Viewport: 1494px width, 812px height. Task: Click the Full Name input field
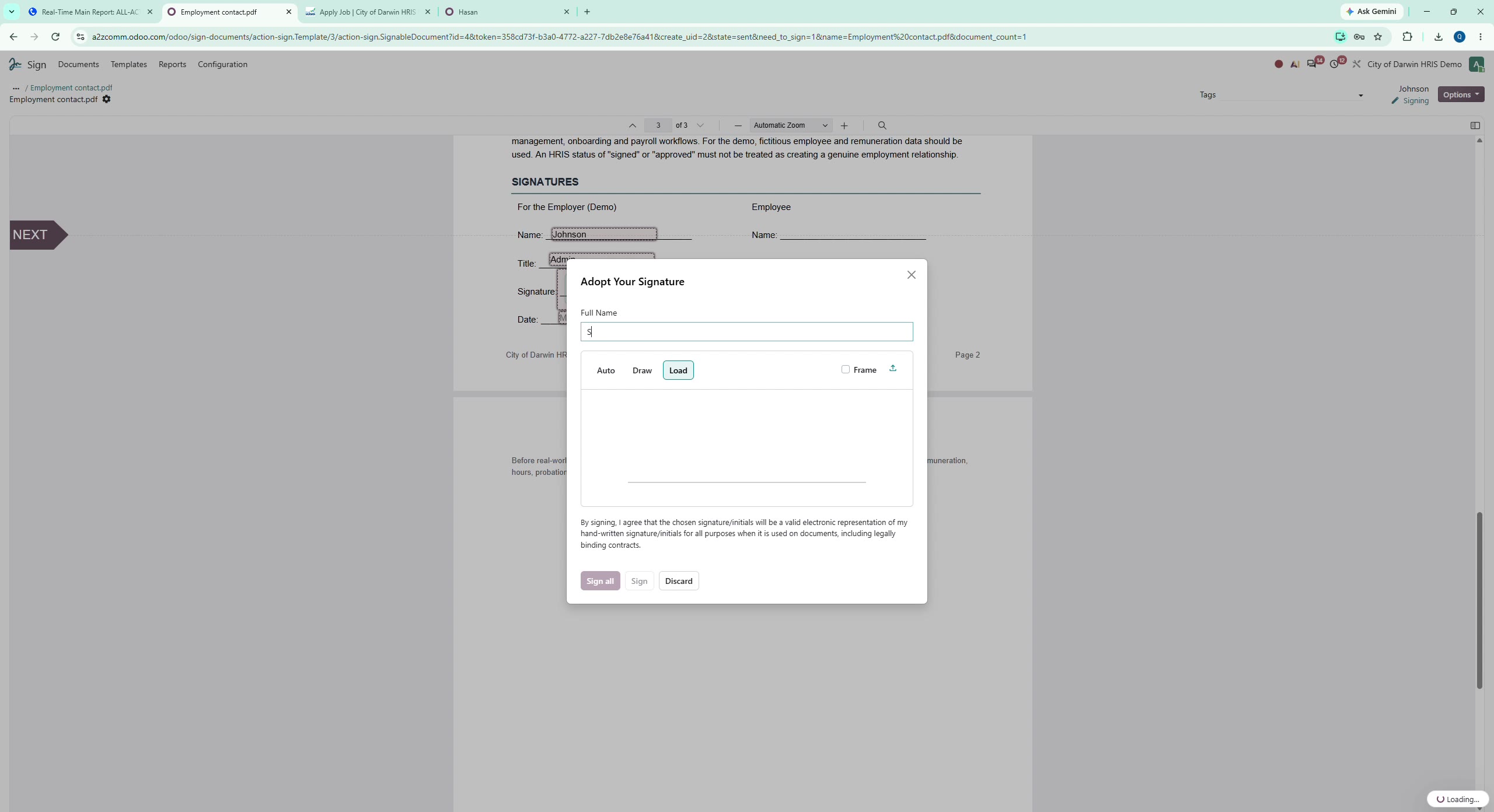[746, 332]
